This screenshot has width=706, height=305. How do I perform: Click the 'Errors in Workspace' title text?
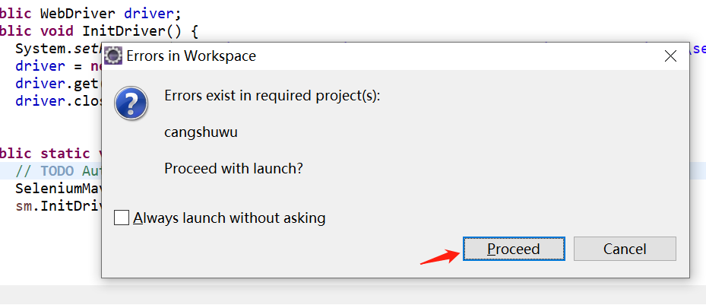coord(191,56)
